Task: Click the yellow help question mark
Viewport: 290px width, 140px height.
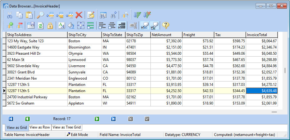Action: 165,26
